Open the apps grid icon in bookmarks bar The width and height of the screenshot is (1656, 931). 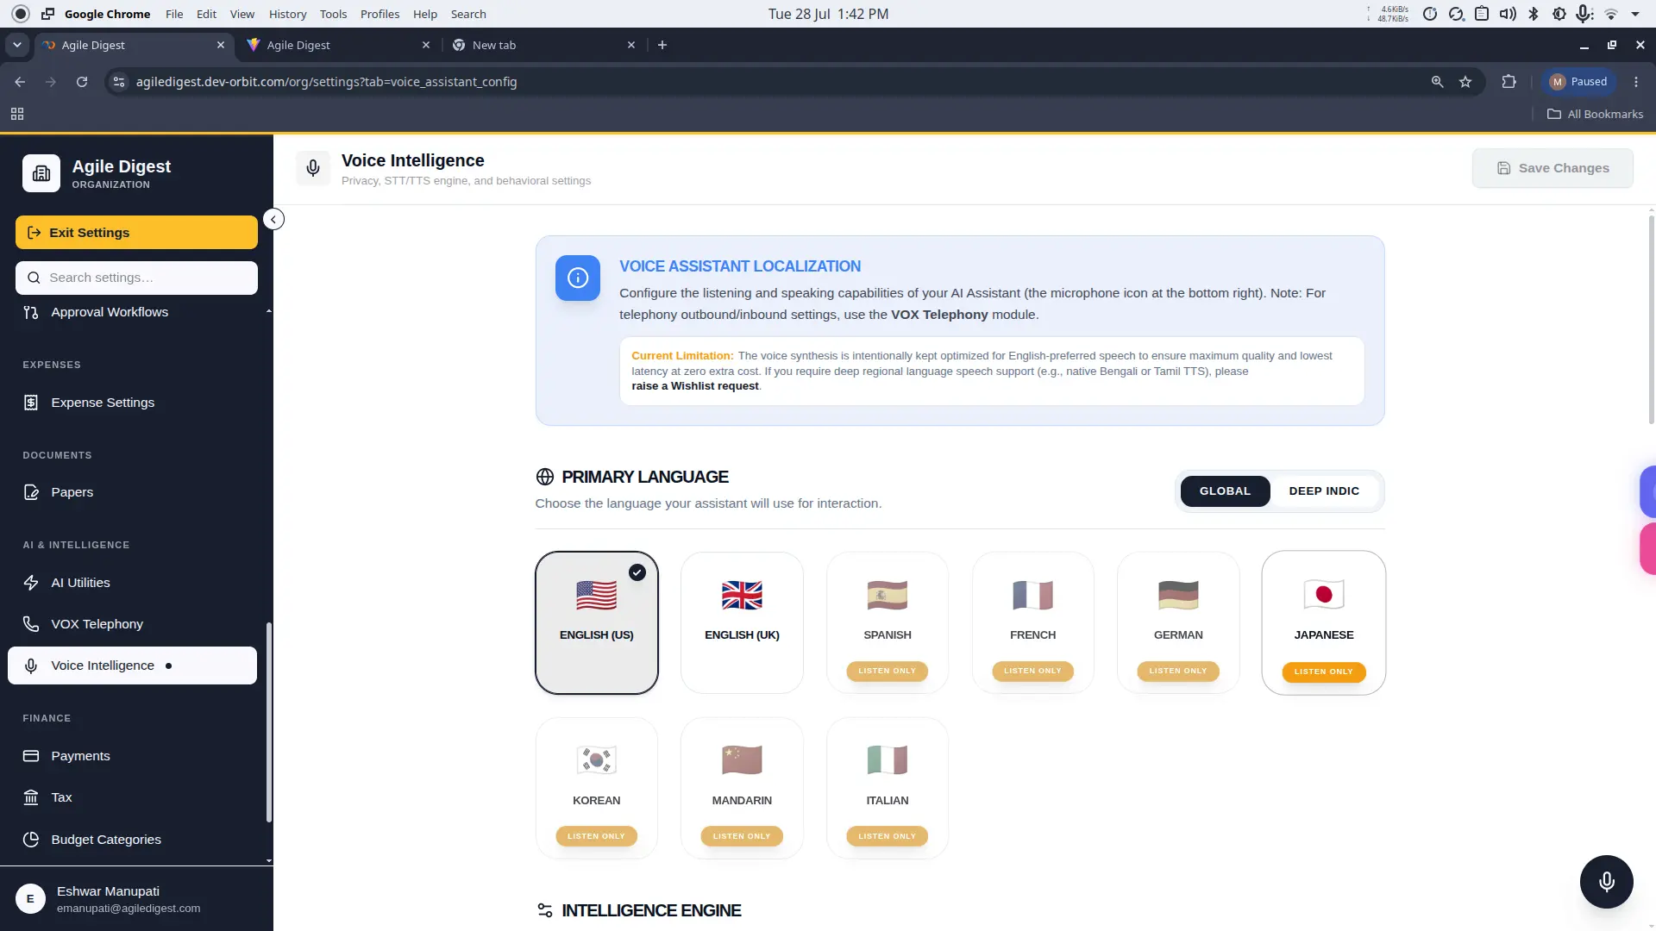[17, 114]
